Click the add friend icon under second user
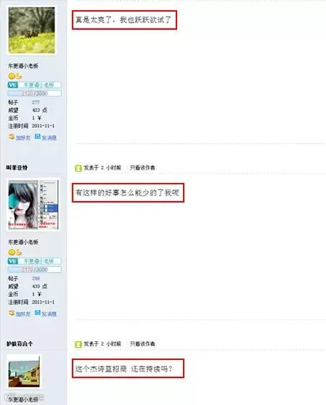 tap(12, 313)
